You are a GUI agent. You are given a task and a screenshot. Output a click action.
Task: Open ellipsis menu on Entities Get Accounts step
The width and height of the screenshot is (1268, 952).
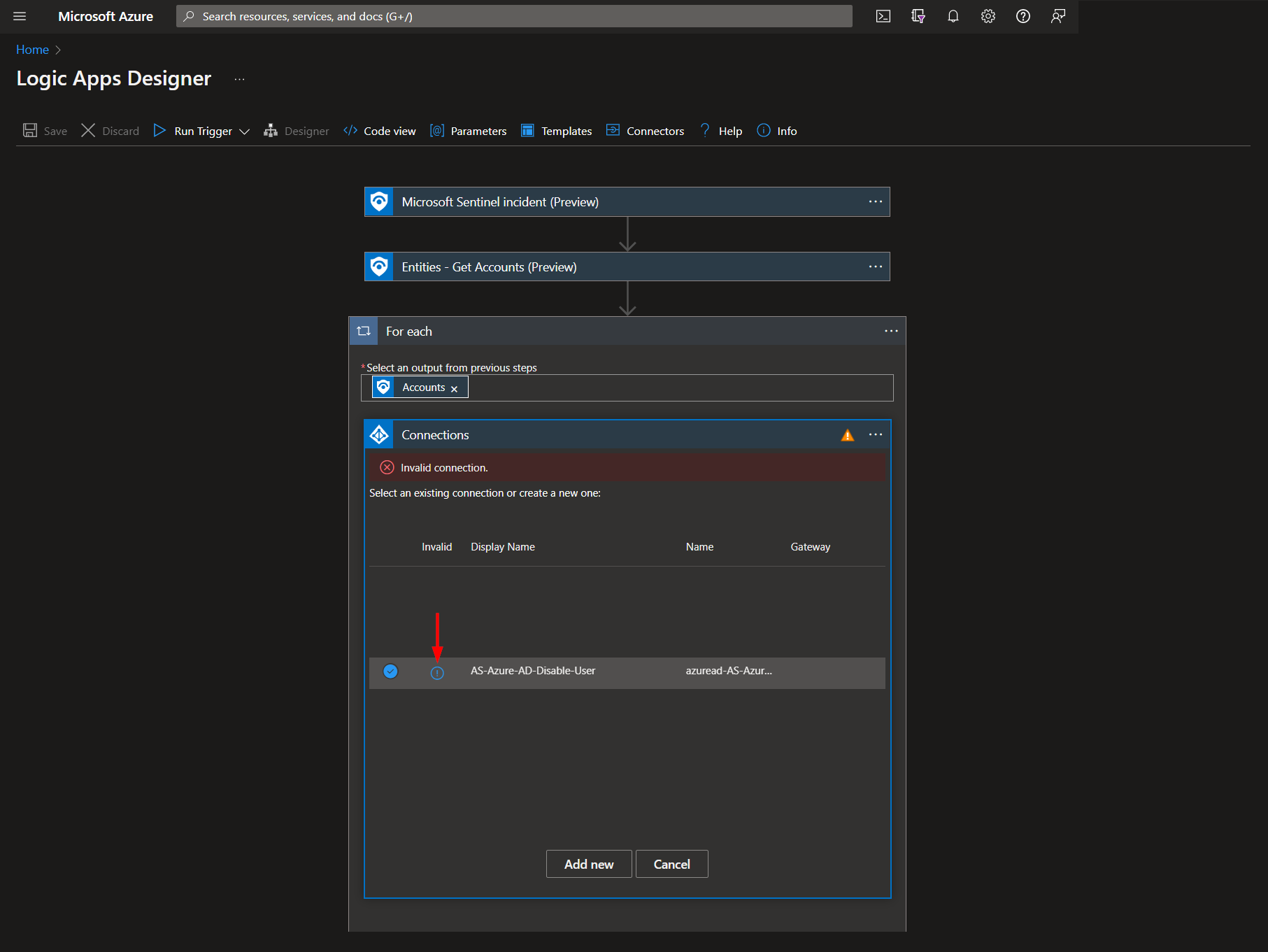876,267
